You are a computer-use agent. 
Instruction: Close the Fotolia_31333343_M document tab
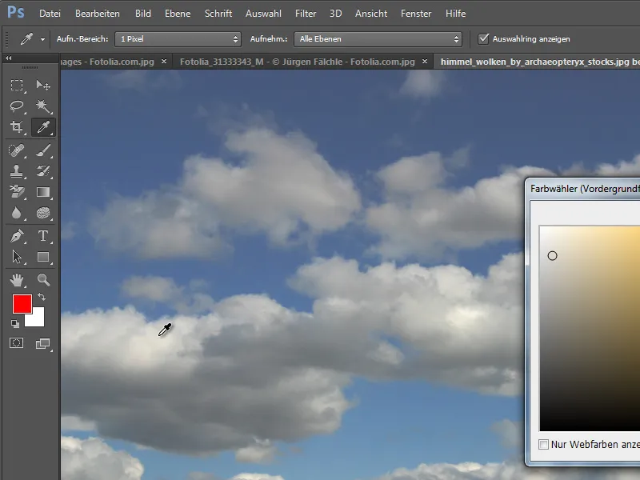coord(425,62)
